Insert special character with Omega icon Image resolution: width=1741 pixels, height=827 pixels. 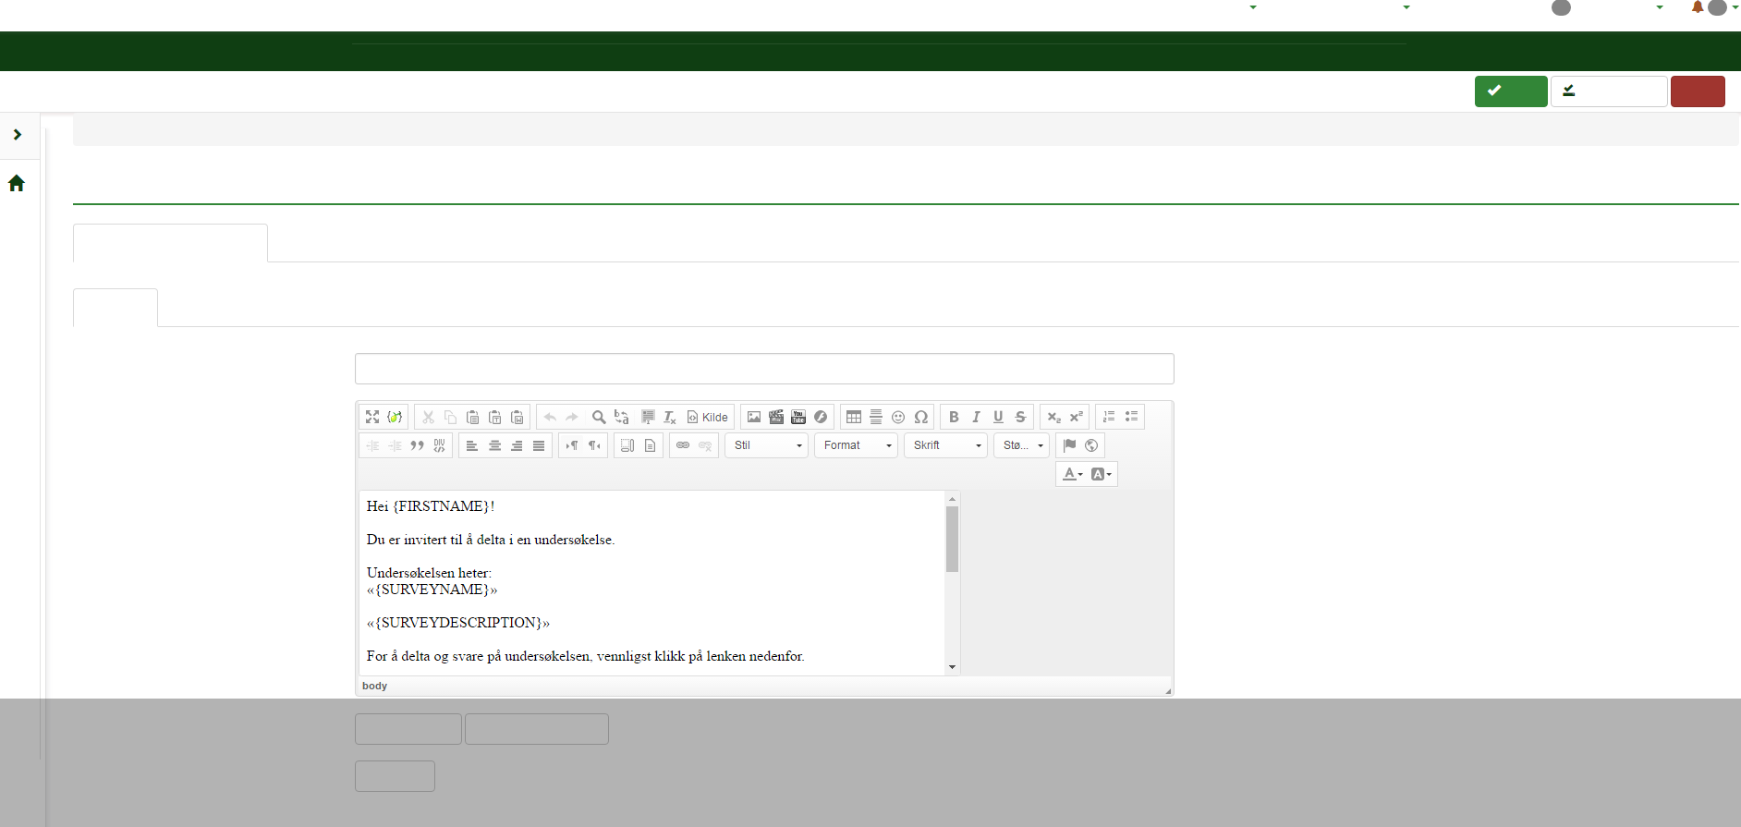tap(921, 417)
